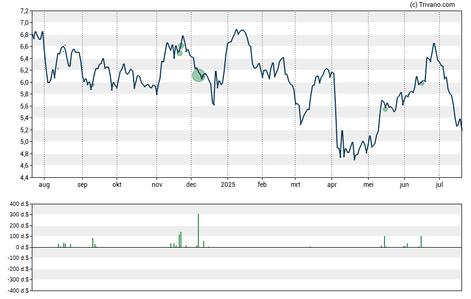This screenshot has width=471, height=299.
Task: Click the '7,2' price axis value
Action: (x=24, y=11)
